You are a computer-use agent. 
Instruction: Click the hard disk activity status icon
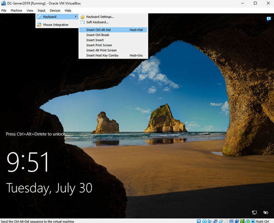click(x=200, y=221)
